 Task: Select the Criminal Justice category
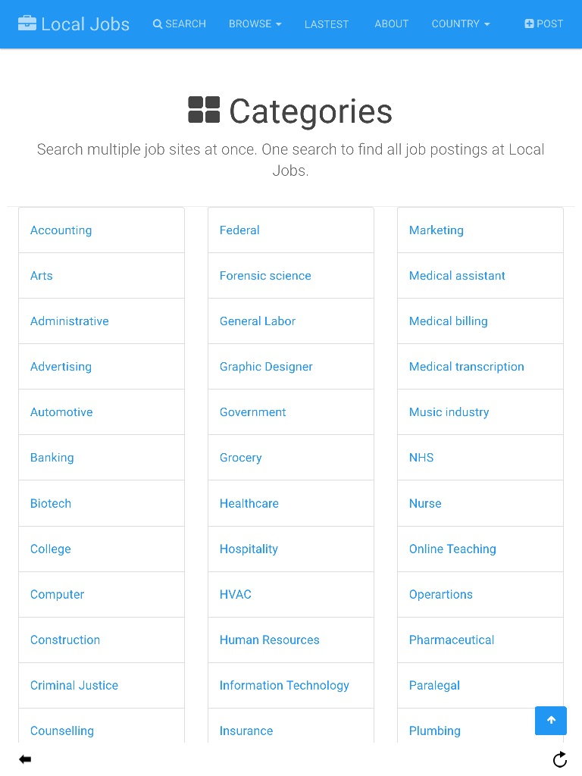74,685
